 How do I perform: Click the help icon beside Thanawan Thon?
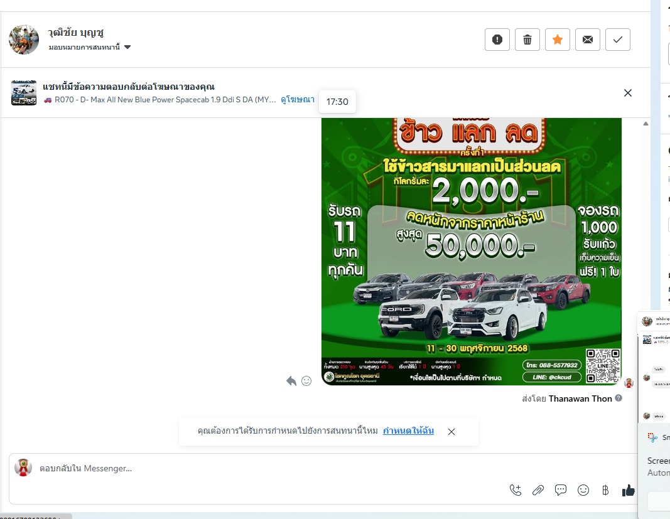619,398
